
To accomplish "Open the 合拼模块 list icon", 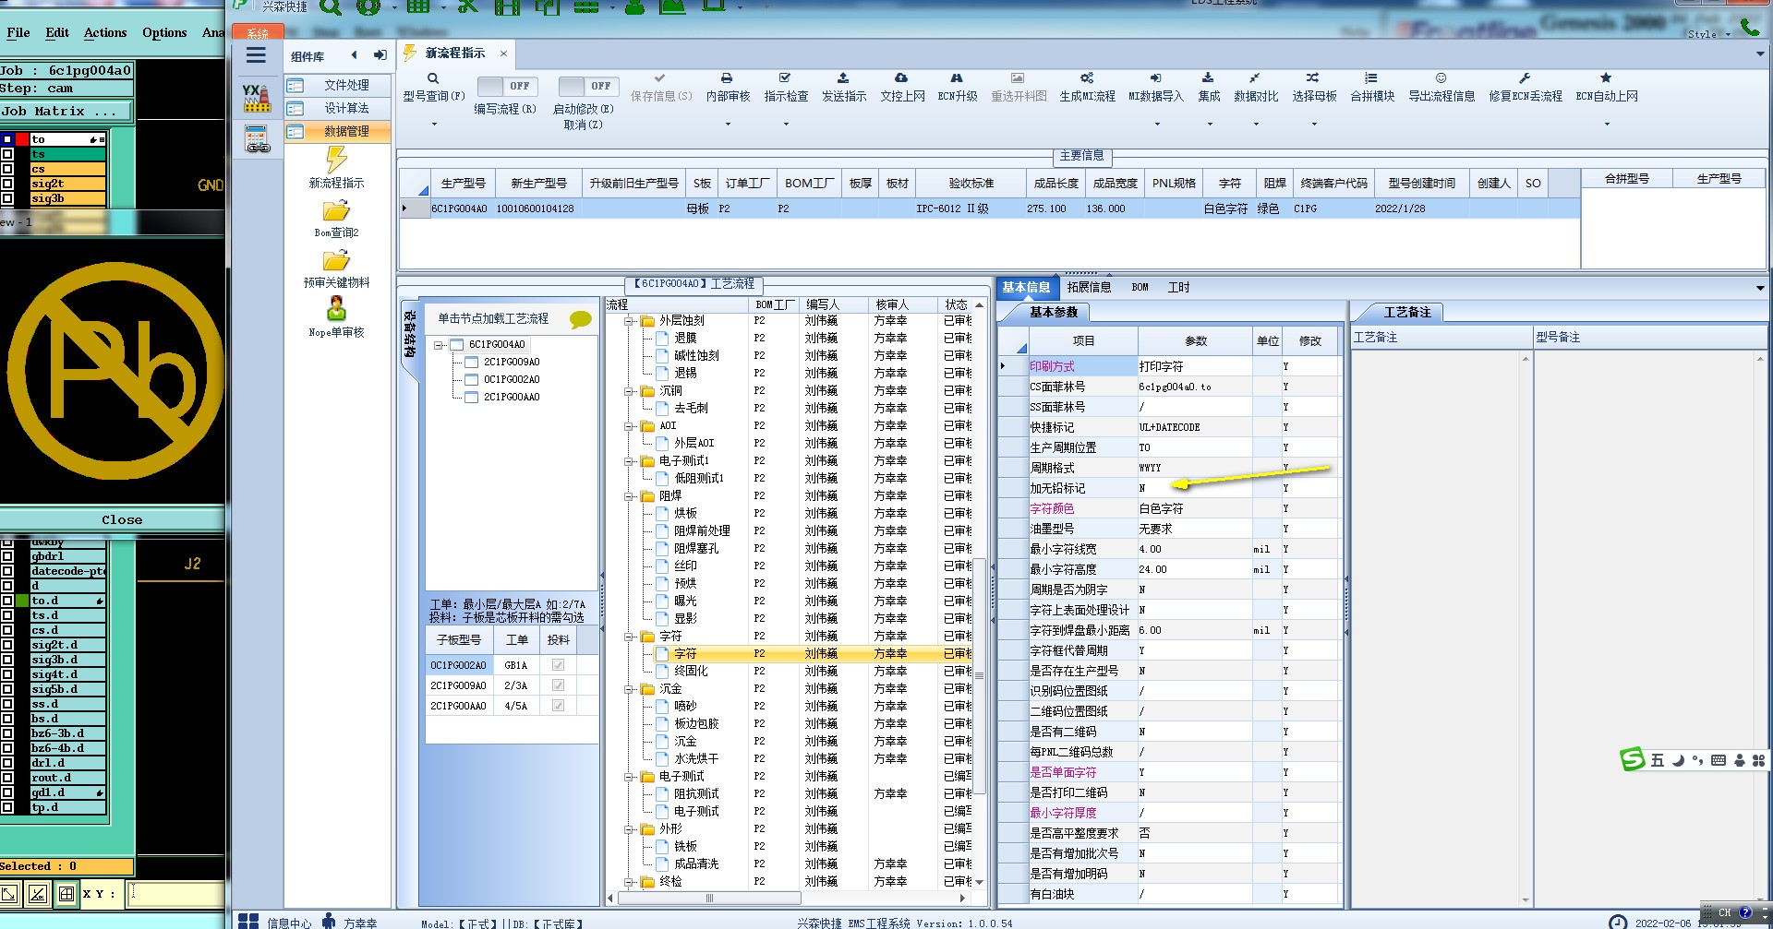I will pos(1371,78).
